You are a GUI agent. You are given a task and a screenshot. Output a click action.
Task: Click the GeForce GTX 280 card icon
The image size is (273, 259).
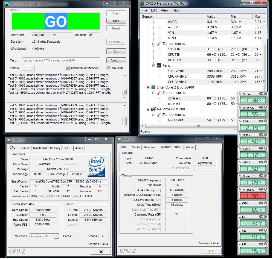tap(153, 109)
